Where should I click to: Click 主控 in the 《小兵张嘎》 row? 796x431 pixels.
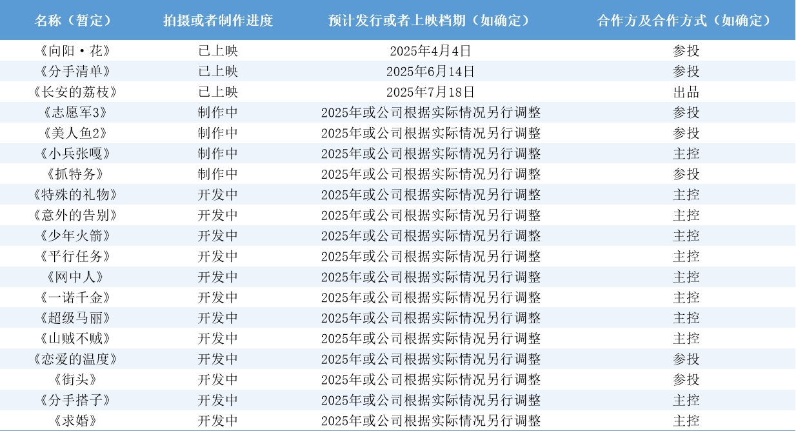[686, 154]
